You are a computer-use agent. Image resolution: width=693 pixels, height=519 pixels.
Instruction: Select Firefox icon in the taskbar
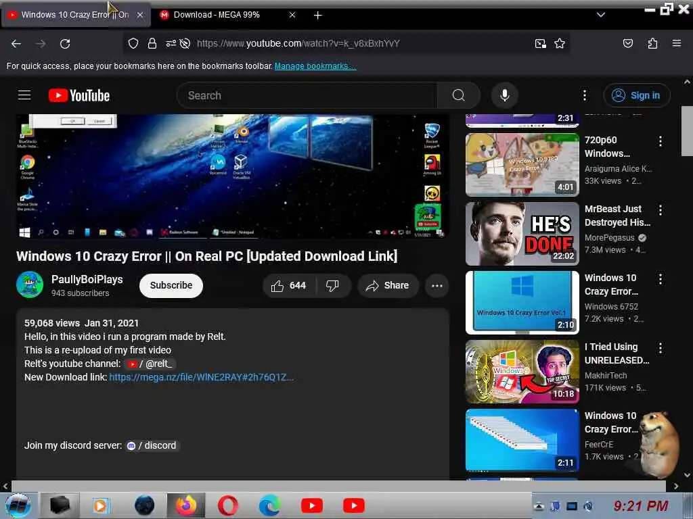pos(186,505)
